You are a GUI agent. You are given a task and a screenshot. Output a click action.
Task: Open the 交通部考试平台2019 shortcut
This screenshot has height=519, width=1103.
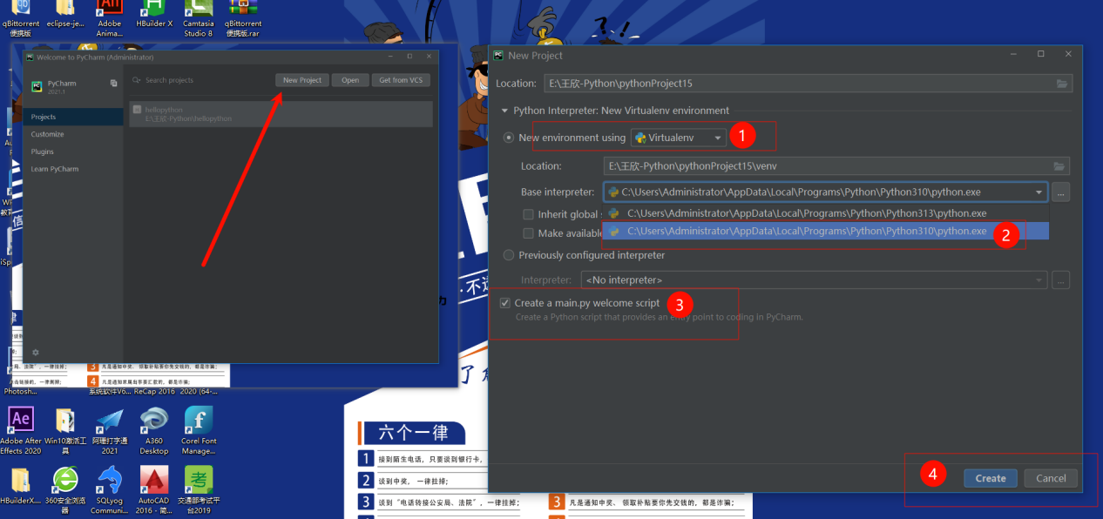click(199, 489)
